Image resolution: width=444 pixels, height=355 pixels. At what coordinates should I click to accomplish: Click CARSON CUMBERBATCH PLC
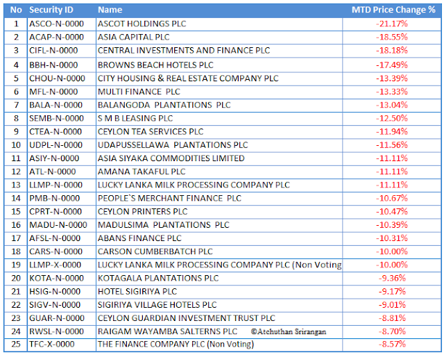pyautogui.click(x=155, y=251)
